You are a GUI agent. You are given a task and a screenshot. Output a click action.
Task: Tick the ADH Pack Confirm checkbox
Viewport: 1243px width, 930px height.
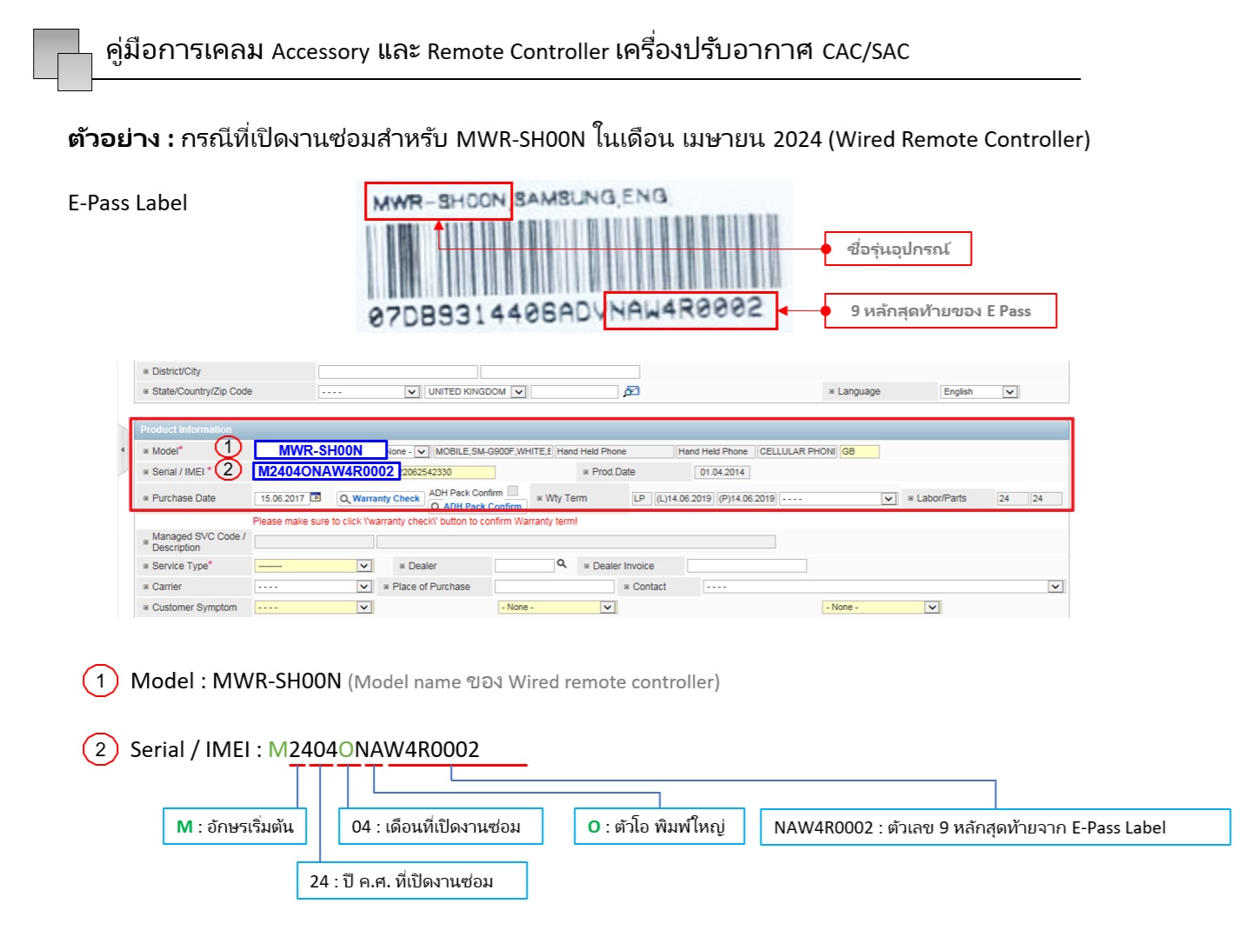pos(513,491)
